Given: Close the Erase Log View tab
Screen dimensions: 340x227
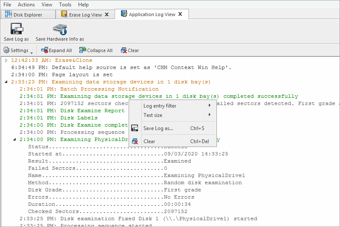Looking at the screenshot, I should click(x=107, y=14).
